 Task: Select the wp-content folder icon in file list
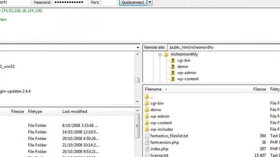(x=147, y=123)
